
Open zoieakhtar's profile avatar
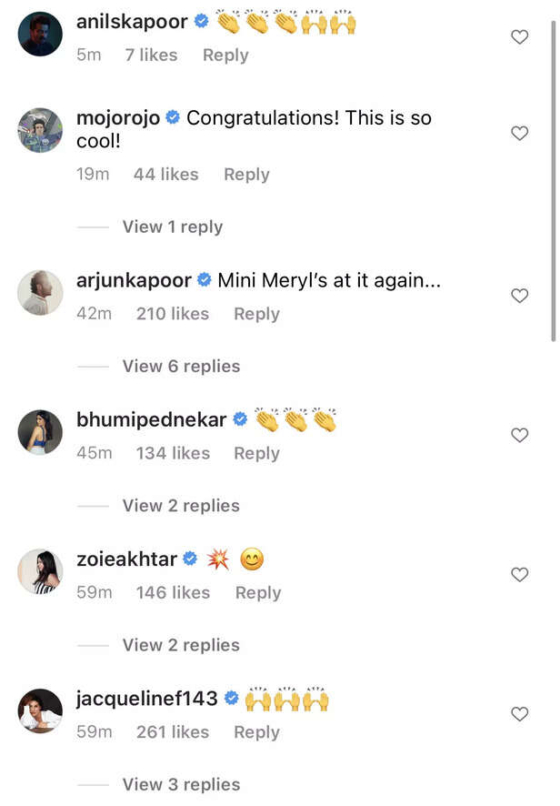point(41,572)
